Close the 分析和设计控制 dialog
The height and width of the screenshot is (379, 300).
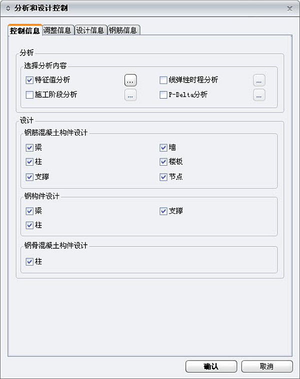click(289, 9)
